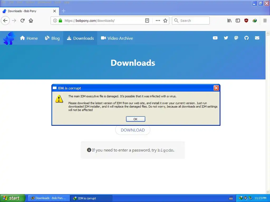Show site information icon in address bar

coord(55,21)
